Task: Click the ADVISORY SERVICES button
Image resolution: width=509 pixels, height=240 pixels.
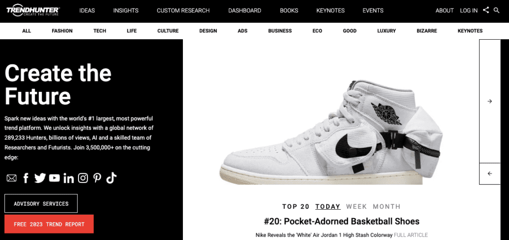Action: click(x=41, y=203)
